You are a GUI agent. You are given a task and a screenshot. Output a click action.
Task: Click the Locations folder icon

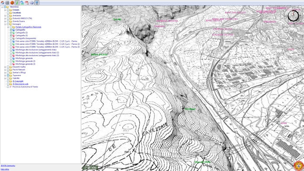coord(11,13)
